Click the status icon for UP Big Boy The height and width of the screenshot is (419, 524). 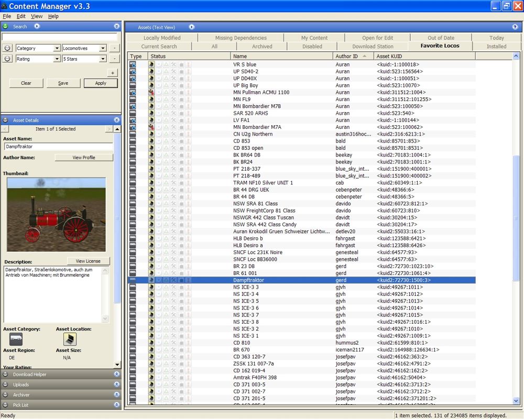151,85
